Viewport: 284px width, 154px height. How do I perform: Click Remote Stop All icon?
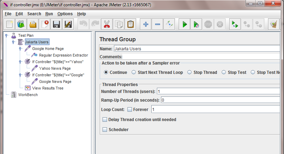click(x=247, y=24)
